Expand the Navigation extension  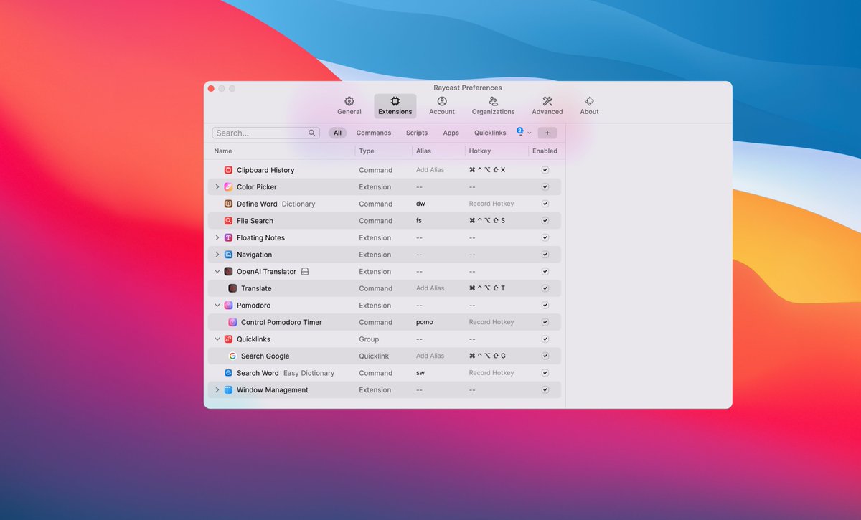(x=217, y=255)
